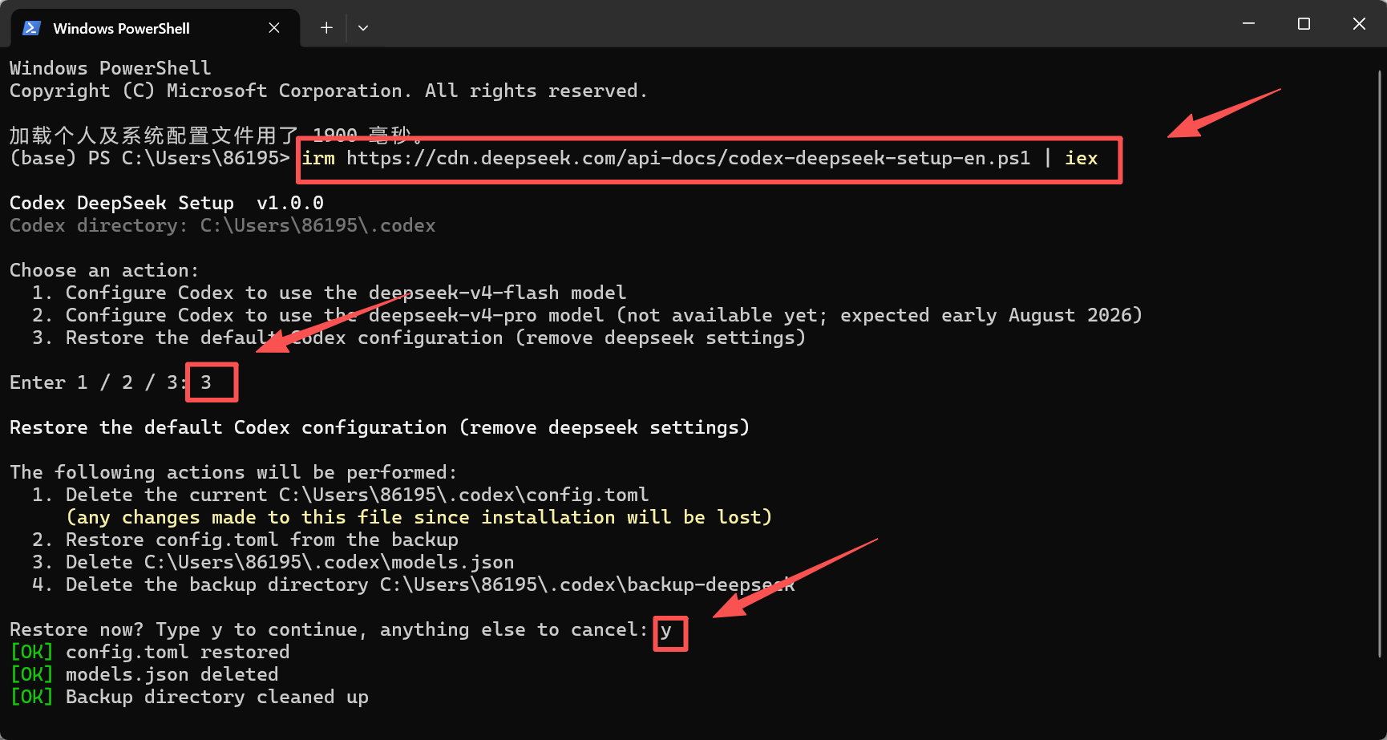This screenshot has height=740, width=1387.
Task: Click option 3 restore default configuration line
Action: (419, 338)
